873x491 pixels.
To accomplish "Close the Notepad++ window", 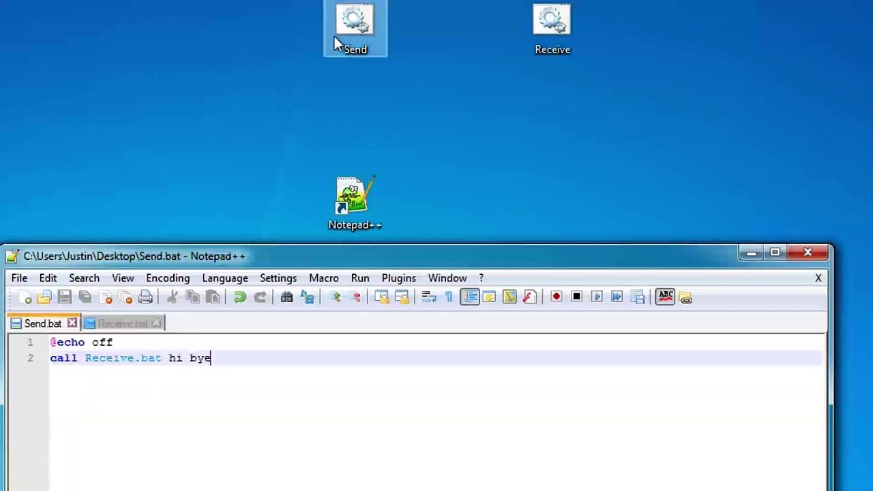I will point(808,253).
